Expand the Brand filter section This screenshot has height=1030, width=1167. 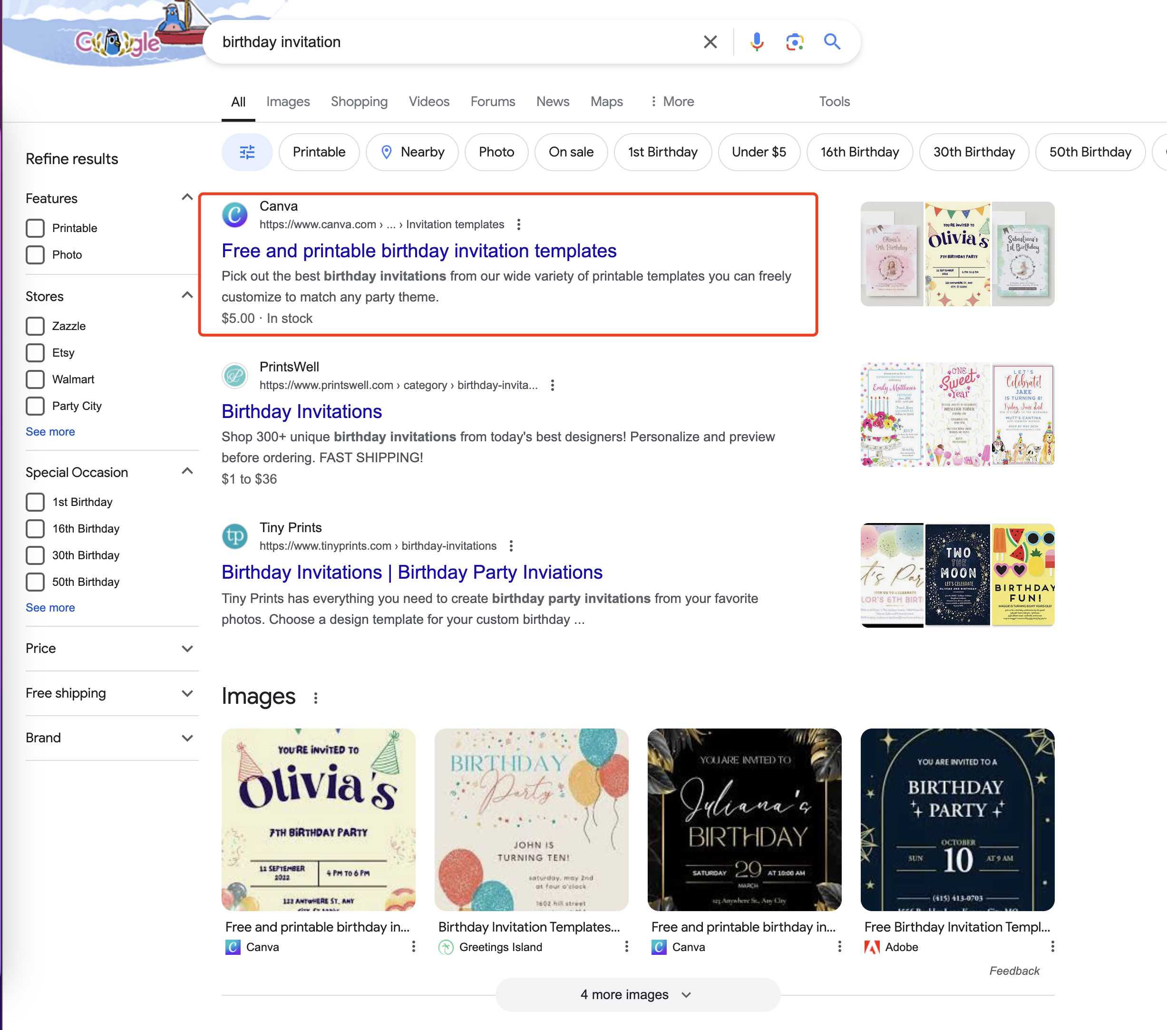(x=187, y=738)
